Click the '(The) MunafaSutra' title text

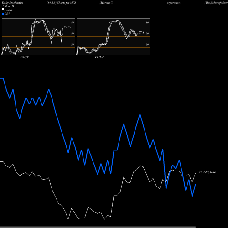pyautogui.click(x=216, y=3)
